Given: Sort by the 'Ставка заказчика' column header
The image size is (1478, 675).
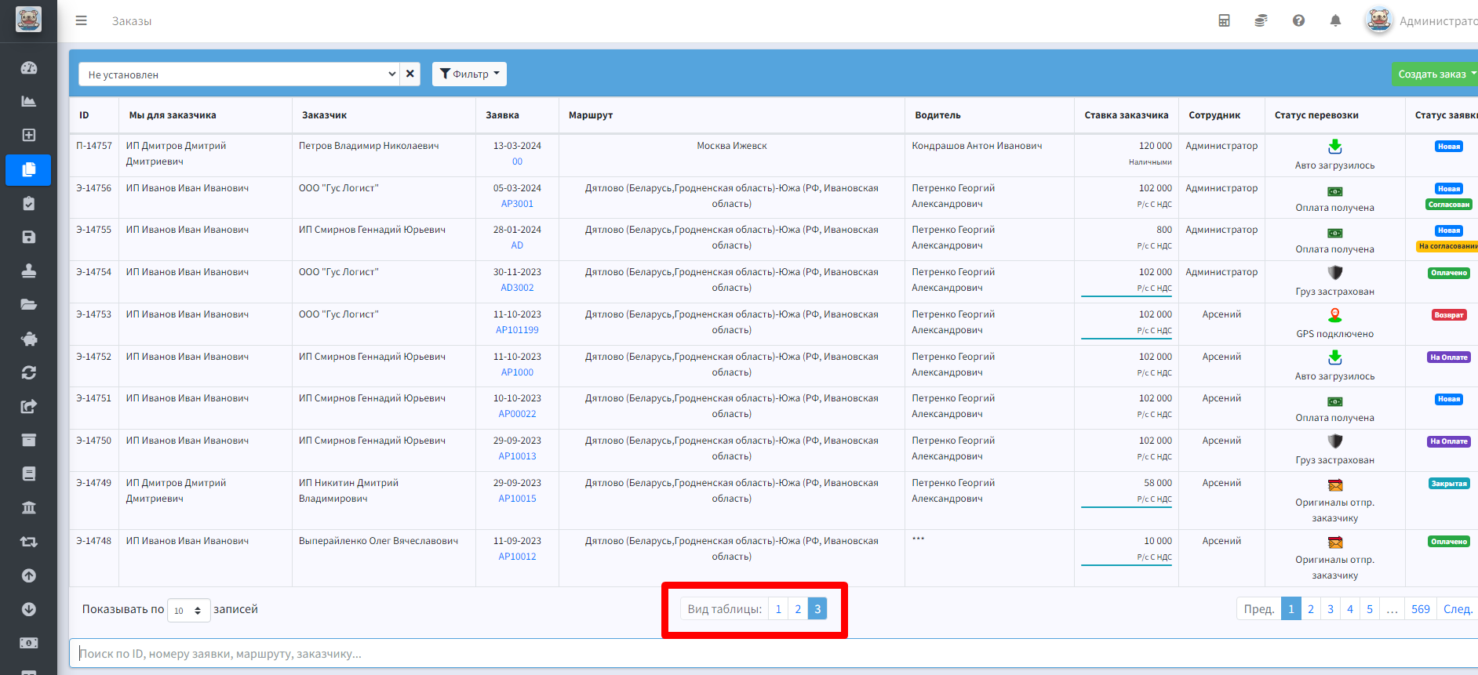Looking at the screenshot, I should 1126,115.
